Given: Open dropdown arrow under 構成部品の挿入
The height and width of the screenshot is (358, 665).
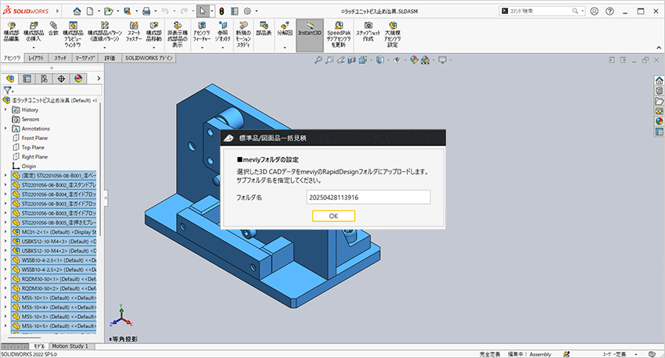Looking at the screenshot, I should pos(34,48).
